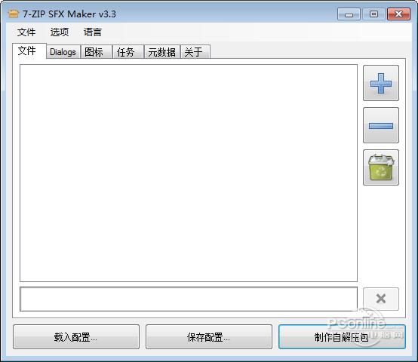Click the blue minus remove-file button

coord(381,125)
